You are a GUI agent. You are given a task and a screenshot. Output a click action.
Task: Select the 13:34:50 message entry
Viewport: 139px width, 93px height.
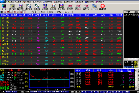(131, 67)
